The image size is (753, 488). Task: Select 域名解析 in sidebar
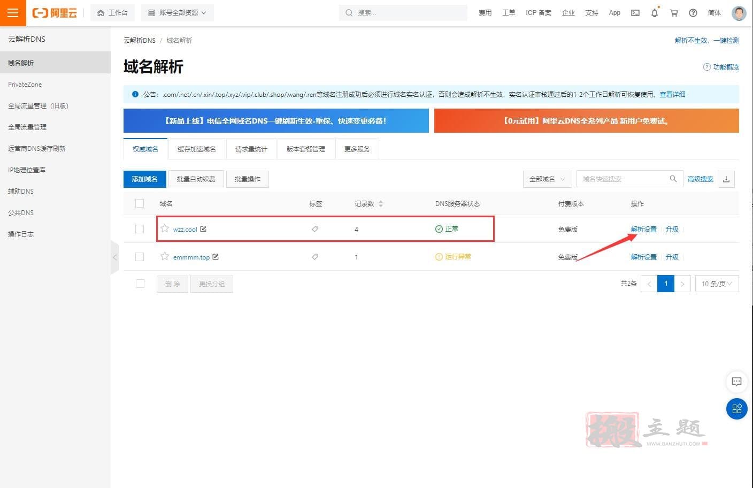55,63
